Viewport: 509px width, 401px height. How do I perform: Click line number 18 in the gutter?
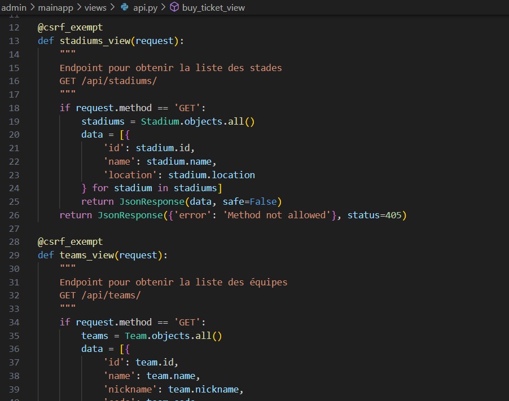click(14, 108)
